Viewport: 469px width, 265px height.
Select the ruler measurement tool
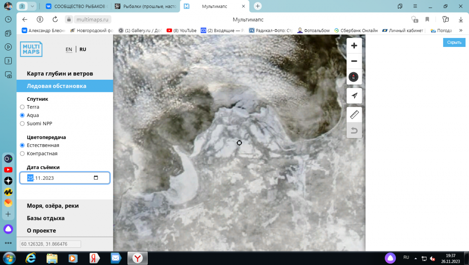point(354,115)
